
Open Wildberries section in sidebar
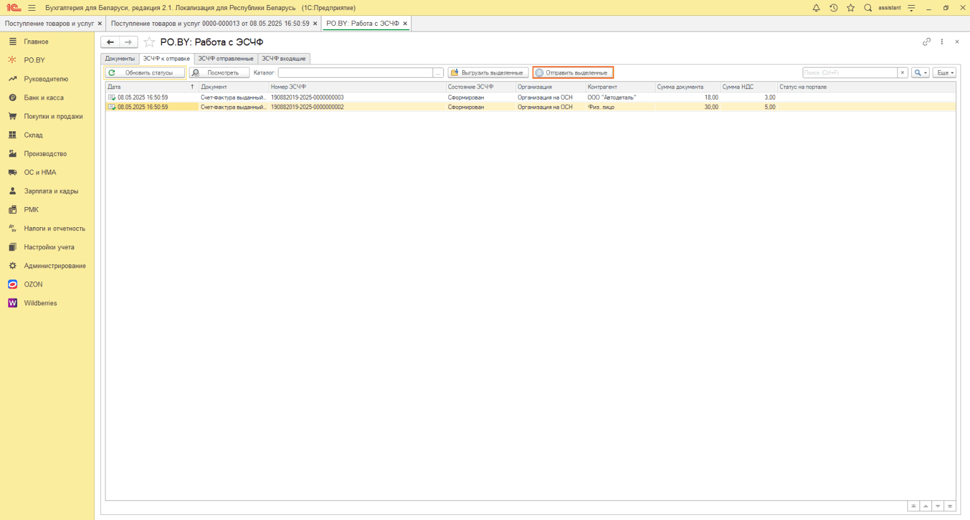point(40,304)
